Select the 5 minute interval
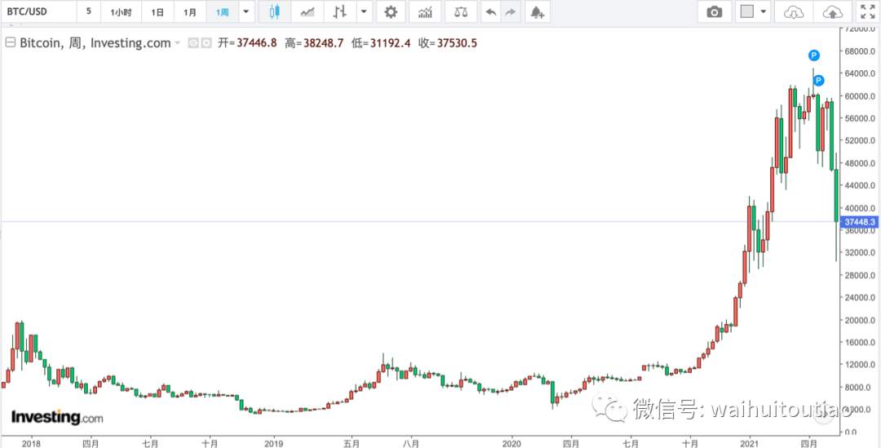The image size is (881, 448). [89, 11]
